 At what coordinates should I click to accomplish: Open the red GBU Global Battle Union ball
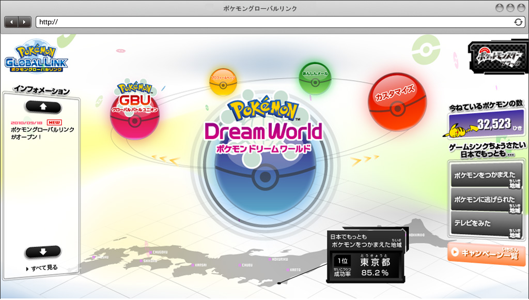point(134,113)
